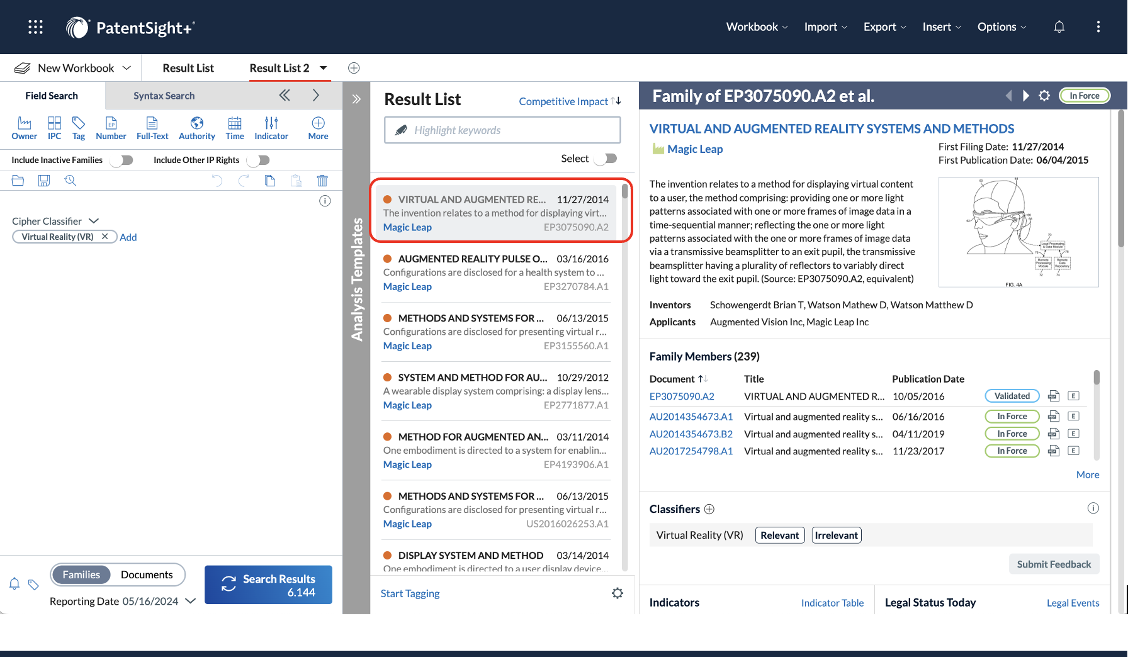This screenshot has width=1128, height=657.
Task: Expand search panel right chevron
Action: [316, 95]
